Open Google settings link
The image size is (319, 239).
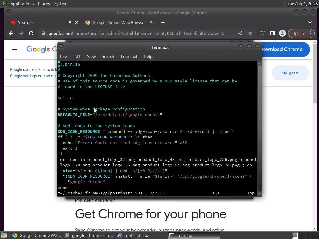point(23,76)
